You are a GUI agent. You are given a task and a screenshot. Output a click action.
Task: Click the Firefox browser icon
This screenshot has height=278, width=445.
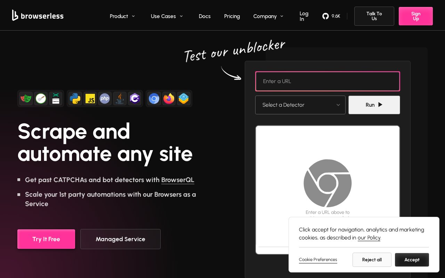(x=169, y=99)
